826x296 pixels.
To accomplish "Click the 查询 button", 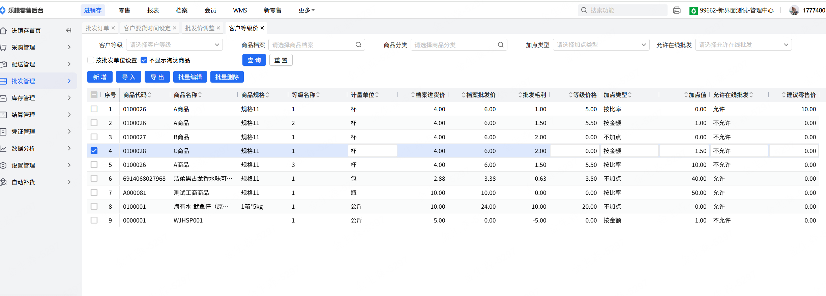I will point(254,60).
